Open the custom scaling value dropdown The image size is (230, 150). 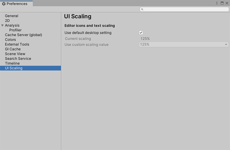[184, 44]
